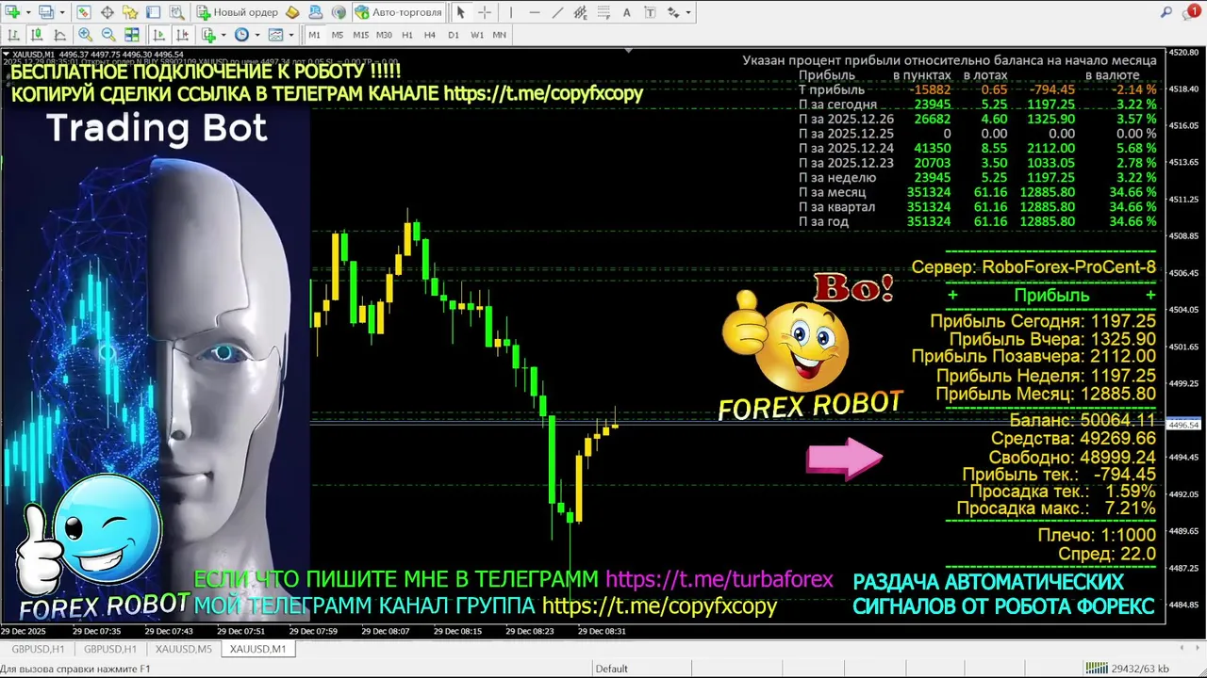Click current price label on price scale
Screen dimensions: 1207x678
click(x=1183, y=425)
